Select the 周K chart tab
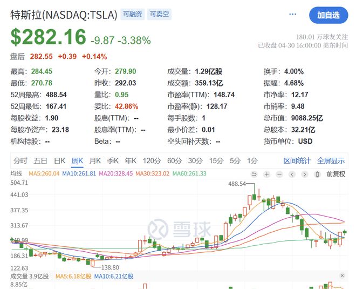 [x=77, y=161]
